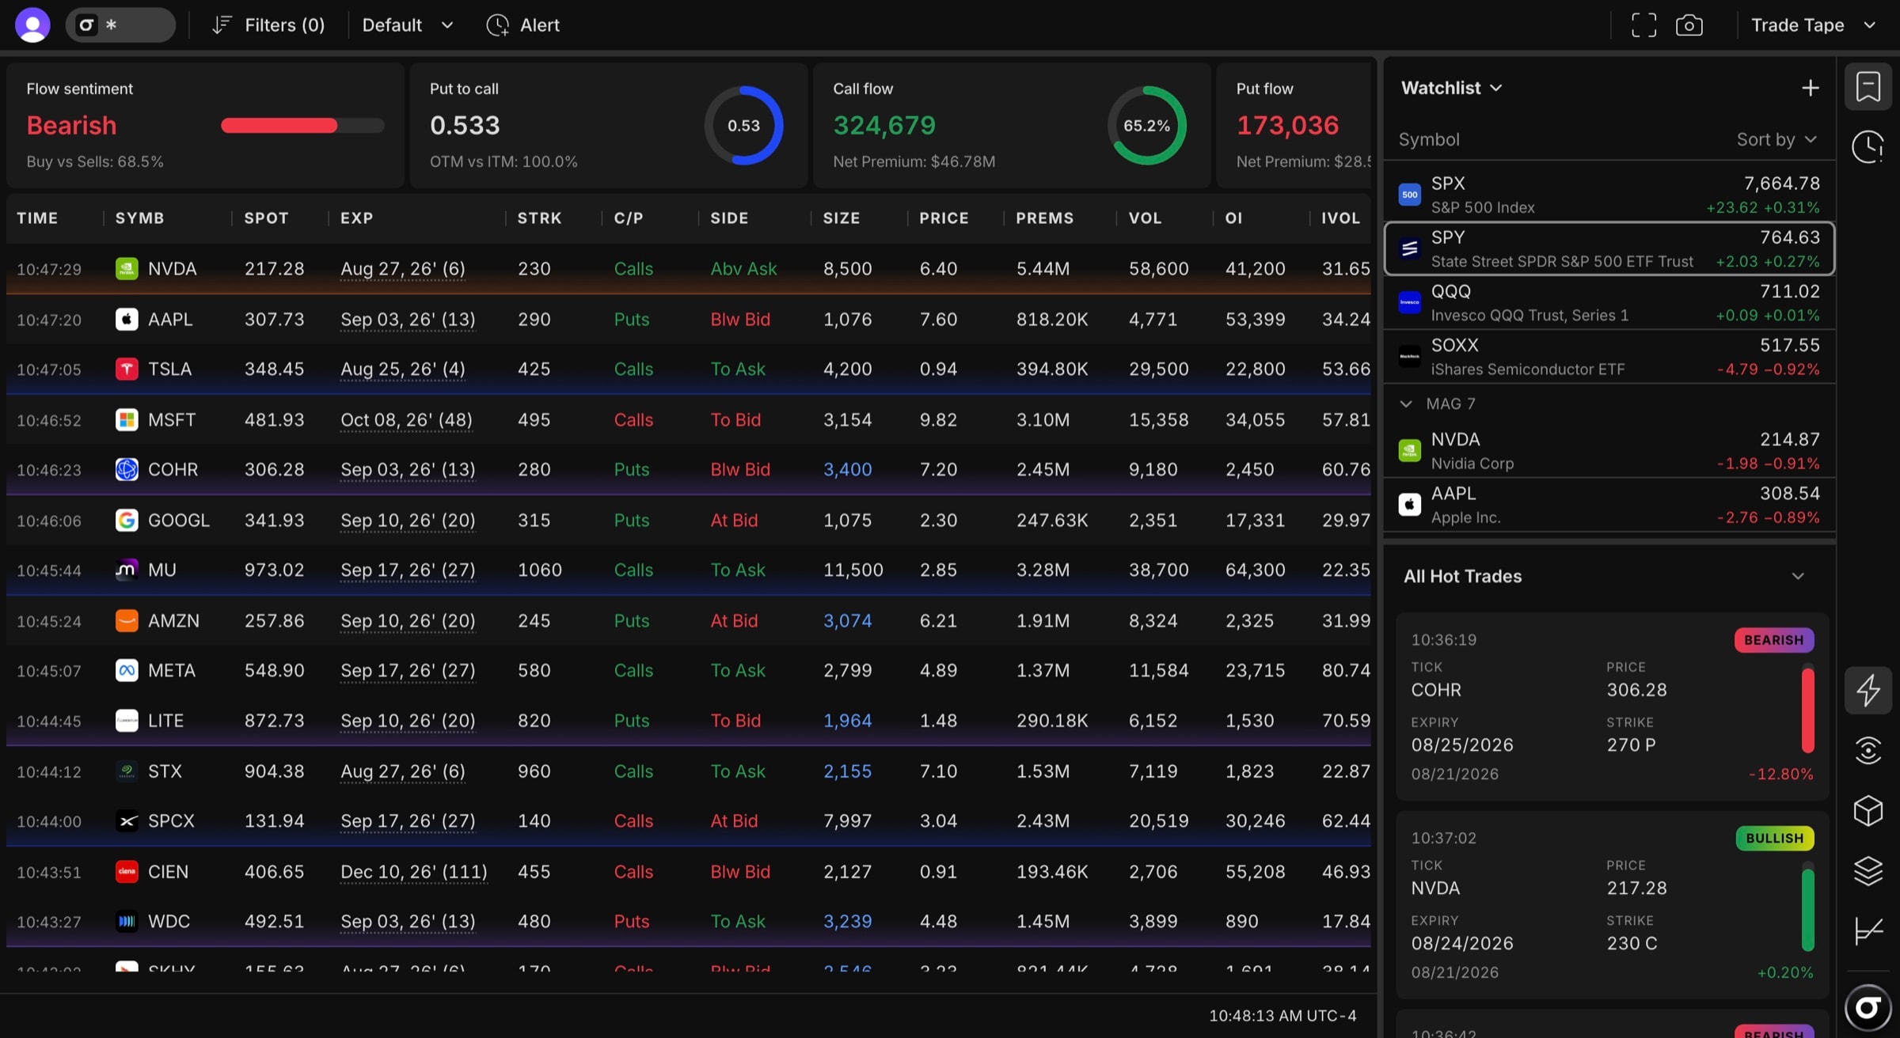Viewport: 1900px width, 1038px height.
Task: Click the NVDA logo in trade row
Action: click(127, 269)
